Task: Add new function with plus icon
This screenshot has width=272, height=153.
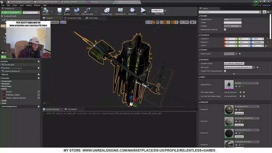Action: 39,68
